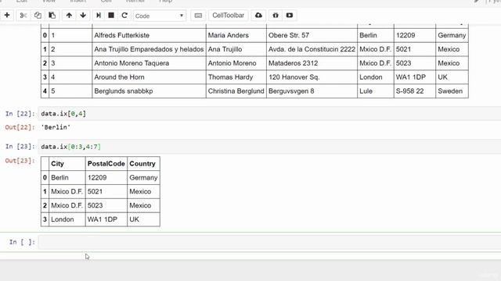
Task: Run cell with the step-forward icon
Action: click(x=99, y=16)
